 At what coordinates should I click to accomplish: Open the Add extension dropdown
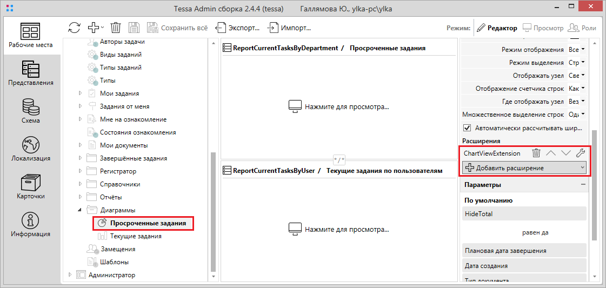(524, 168)
